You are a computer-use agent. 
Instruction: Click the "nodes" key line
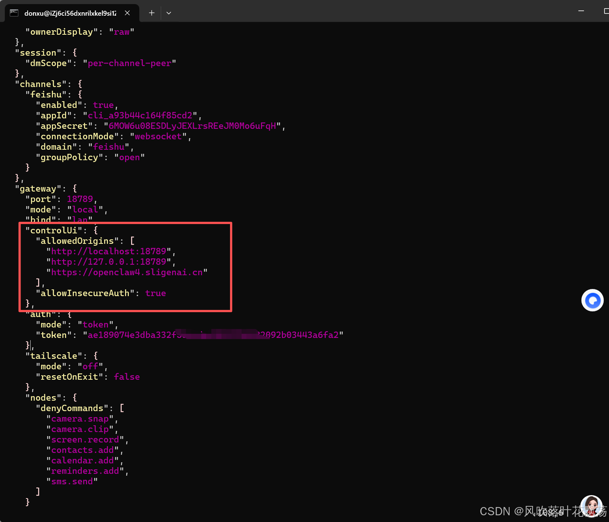tap(51, 398)
